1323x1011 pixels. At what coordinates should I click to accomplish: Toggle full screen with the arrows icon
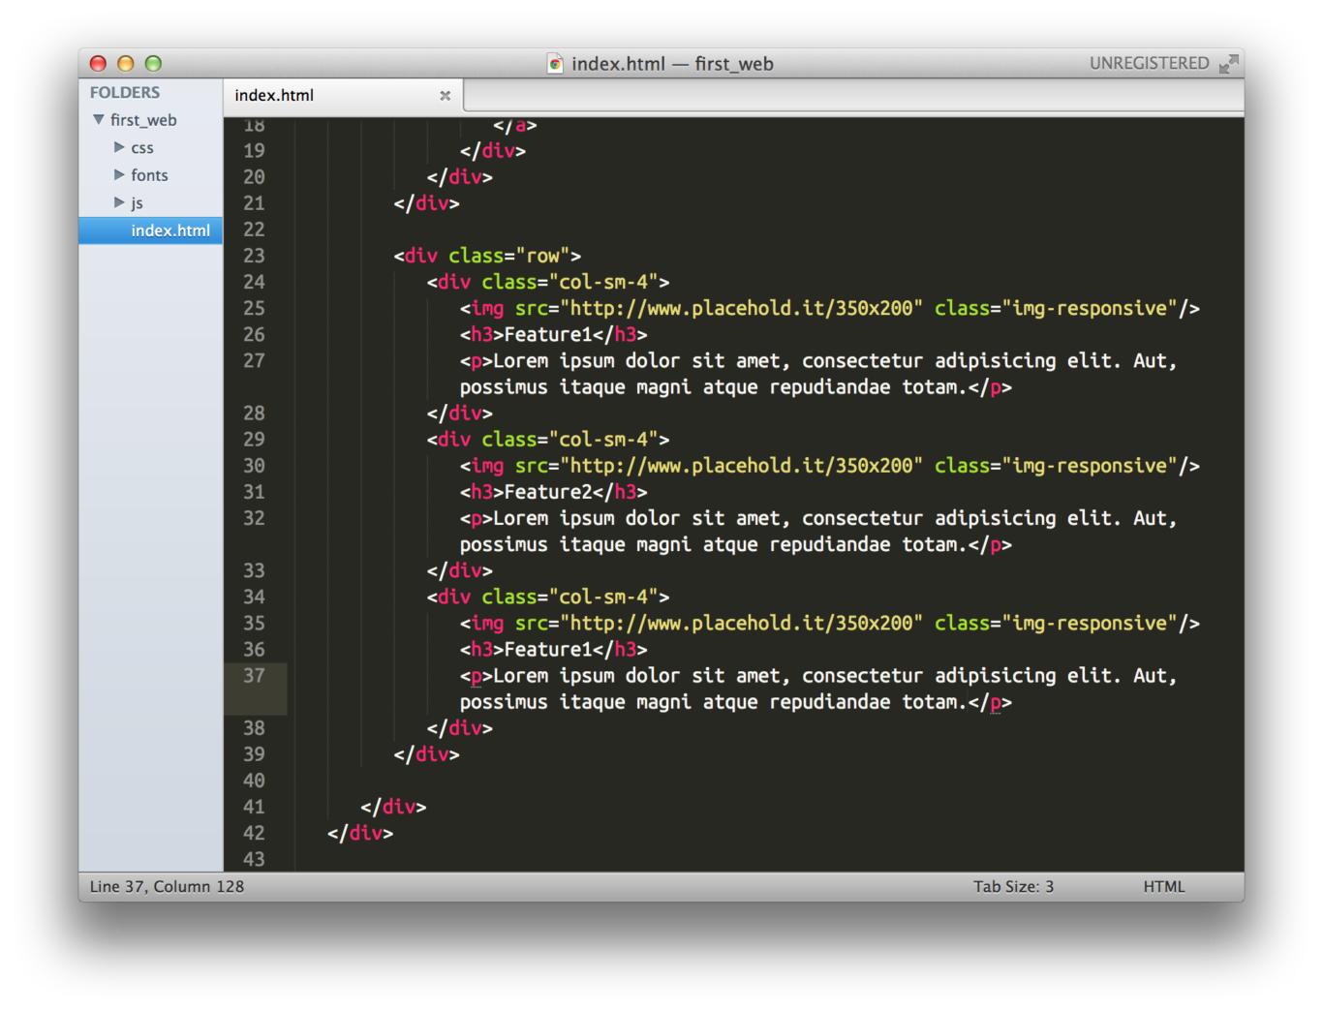[x=1228, y=64]
